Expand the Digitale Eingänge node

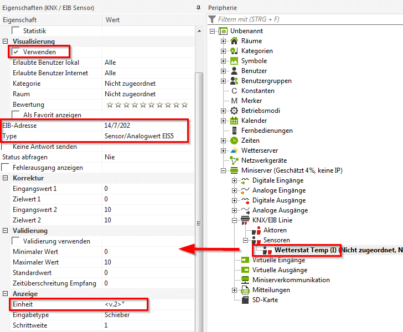tap(234, 180)
